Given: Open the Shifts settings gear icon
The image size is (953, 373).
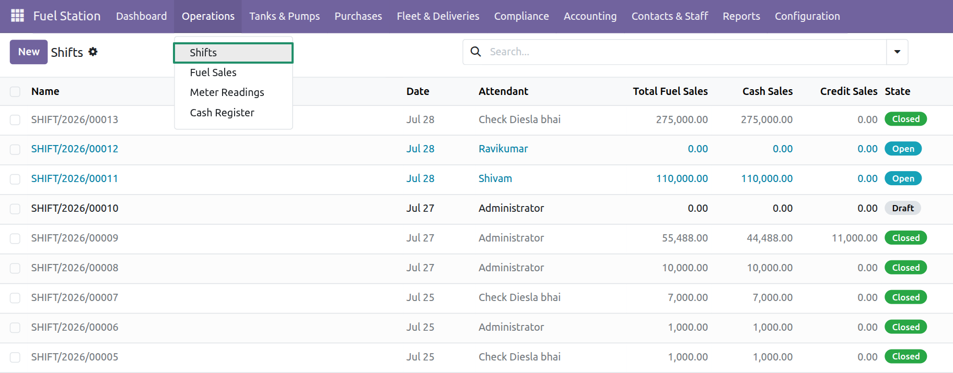Looking at the screenshot, I should pyautogui.click(x=93, y=52).
